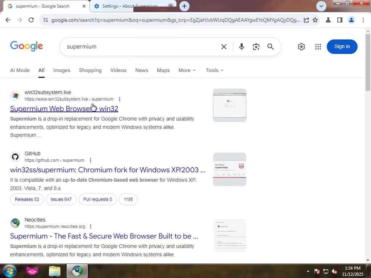Open Google quick settings gear
371x278 pixels.
click(x=301, y=47)
